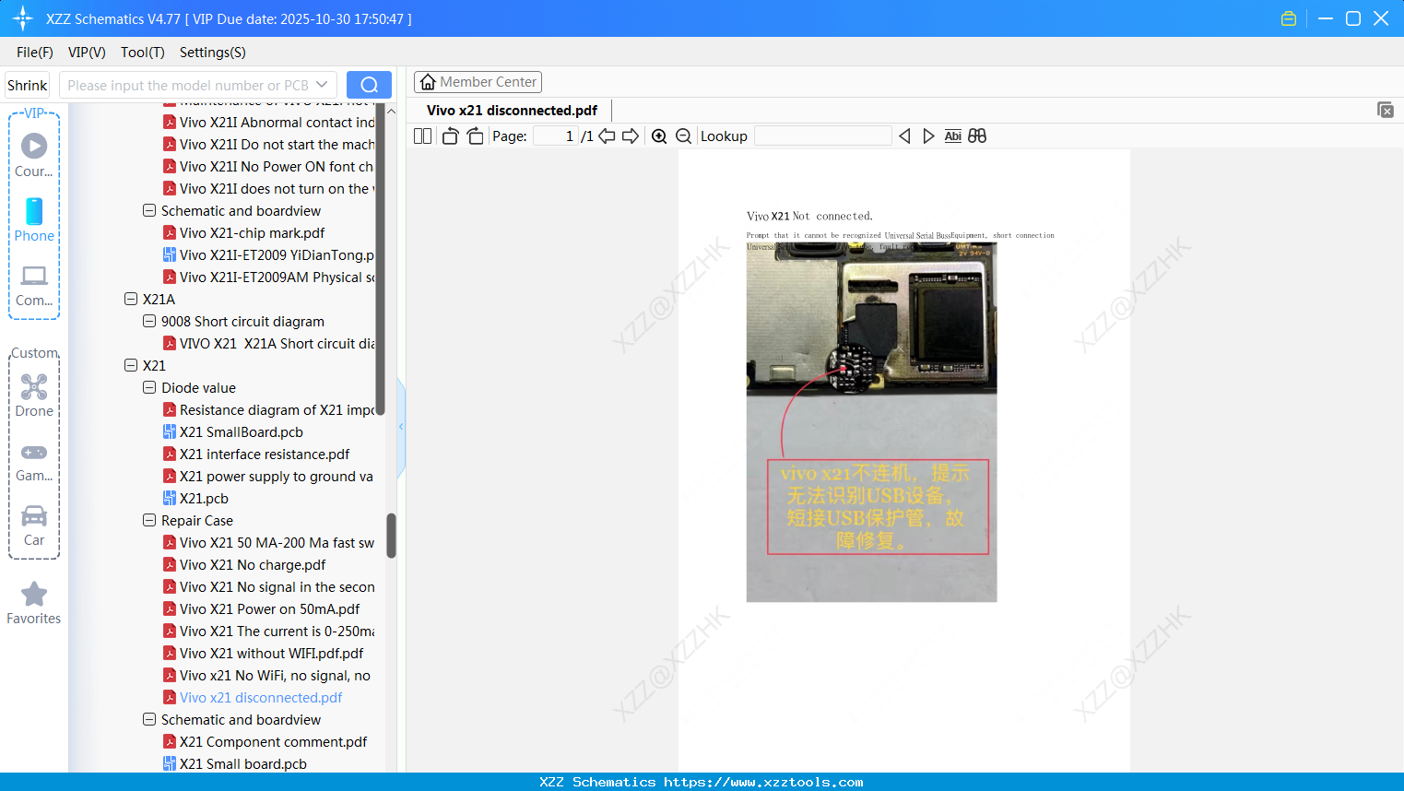1404x791 pixels.
Task: Collapse the X21 tree node
Action: click(x=131, y=365)
